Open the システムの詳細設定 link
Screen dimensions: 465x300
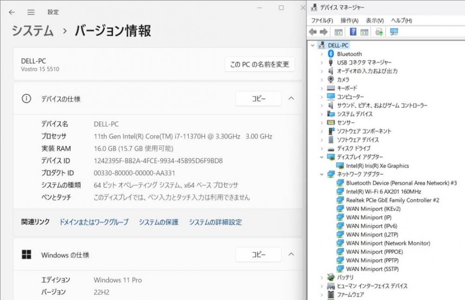click(x=215, y=222)
